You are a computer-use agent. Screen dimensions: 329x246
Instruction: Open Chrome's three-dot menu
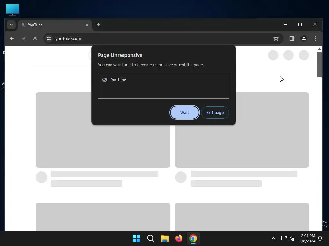315,38
